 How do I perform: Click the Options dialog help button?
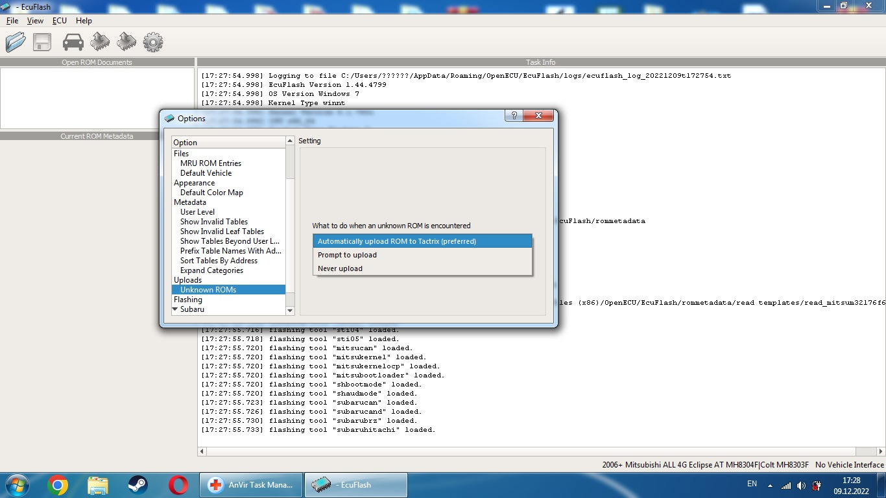[514, 115]
